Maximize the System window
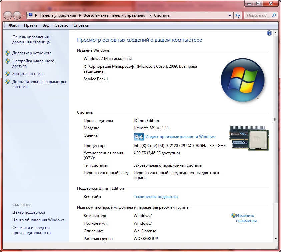The width and height of the screenshot is (281, 252). click(258, 3)
